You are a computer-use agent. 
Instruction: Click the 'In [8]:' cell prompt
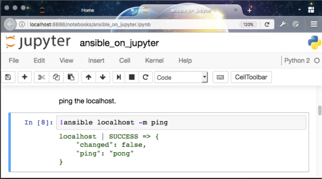(39, 122)
